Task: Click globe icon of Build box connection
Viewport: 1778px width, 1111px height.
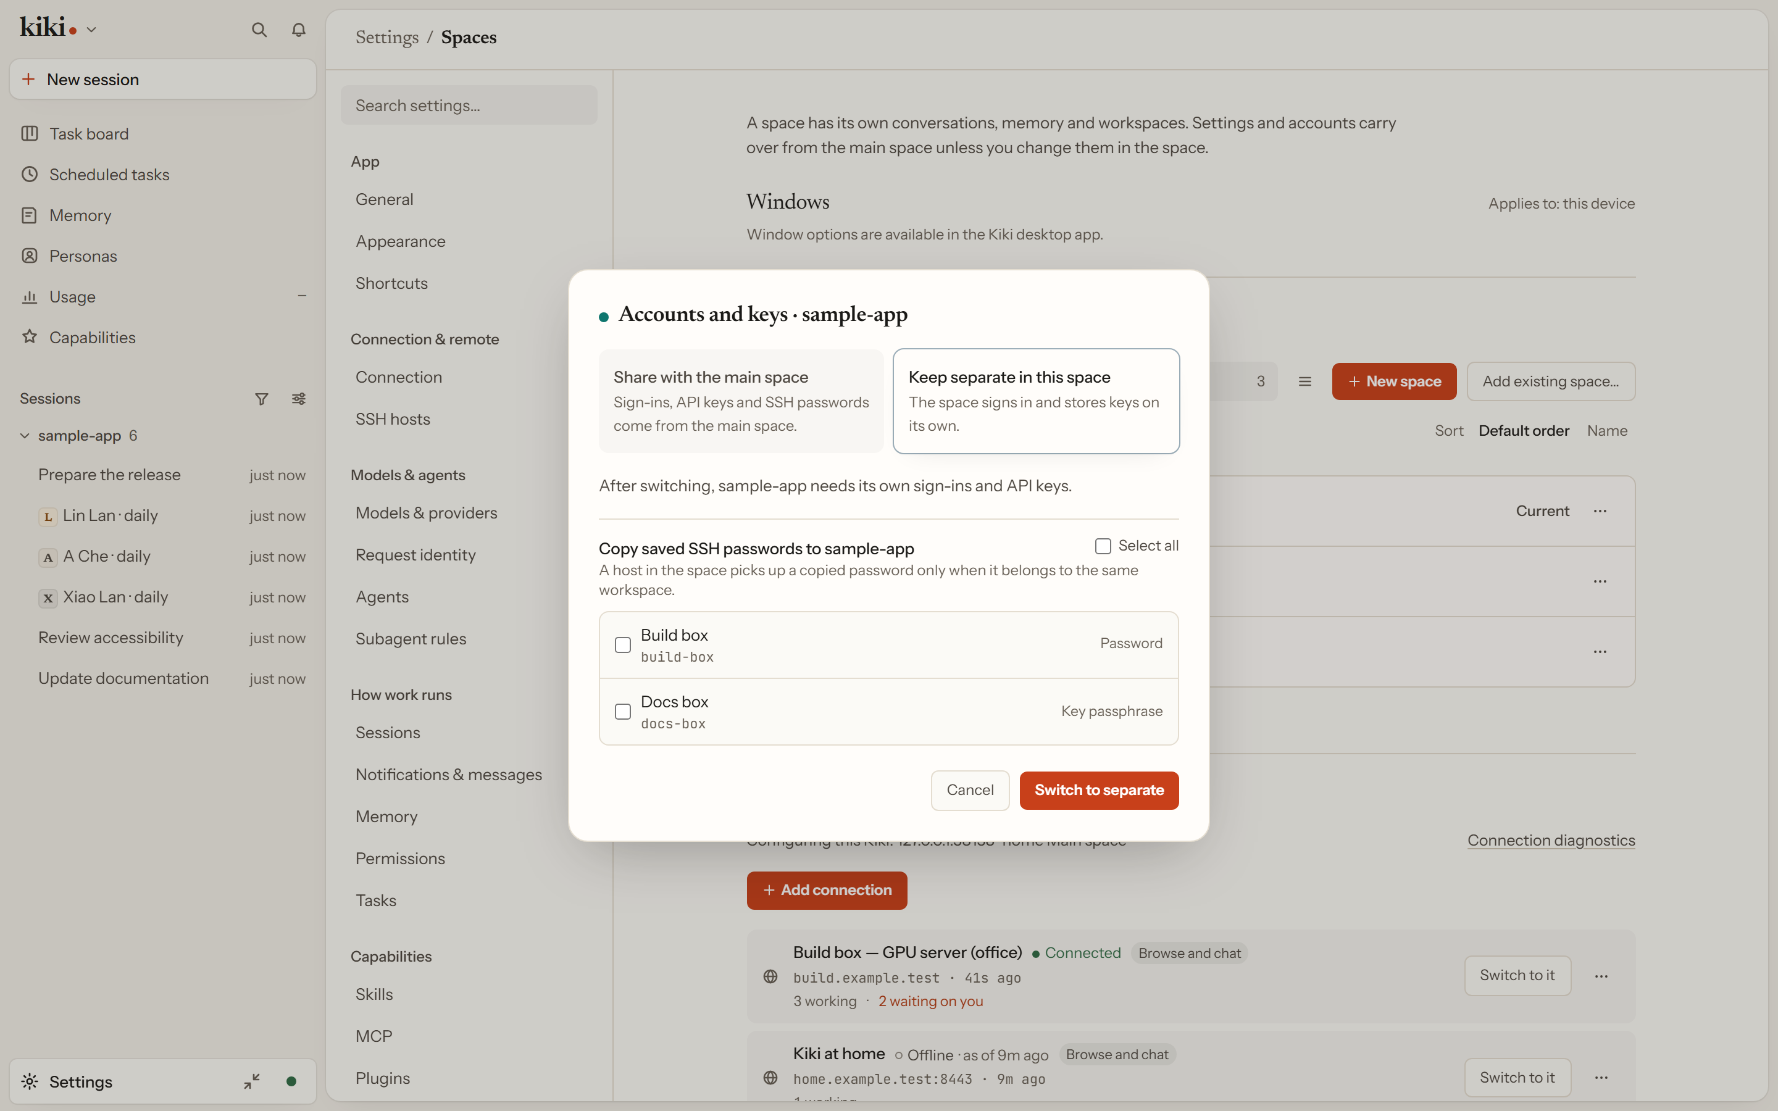Action: 770,976
